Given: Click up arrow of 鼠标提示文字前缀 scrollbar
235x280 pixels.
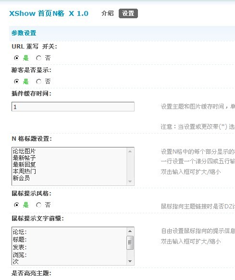Looking at the screenshot, I should (130, 231).
